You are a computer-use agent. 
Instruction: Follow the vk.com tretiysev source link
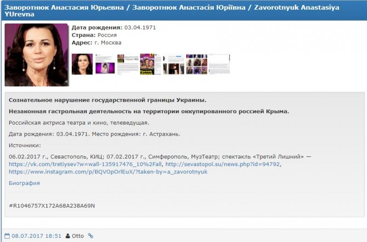pyautogui.click(x=85, y=164)
